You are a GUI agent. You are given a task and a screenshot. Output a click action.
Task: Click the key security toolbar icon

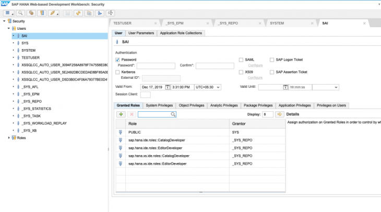click(42, 13)
